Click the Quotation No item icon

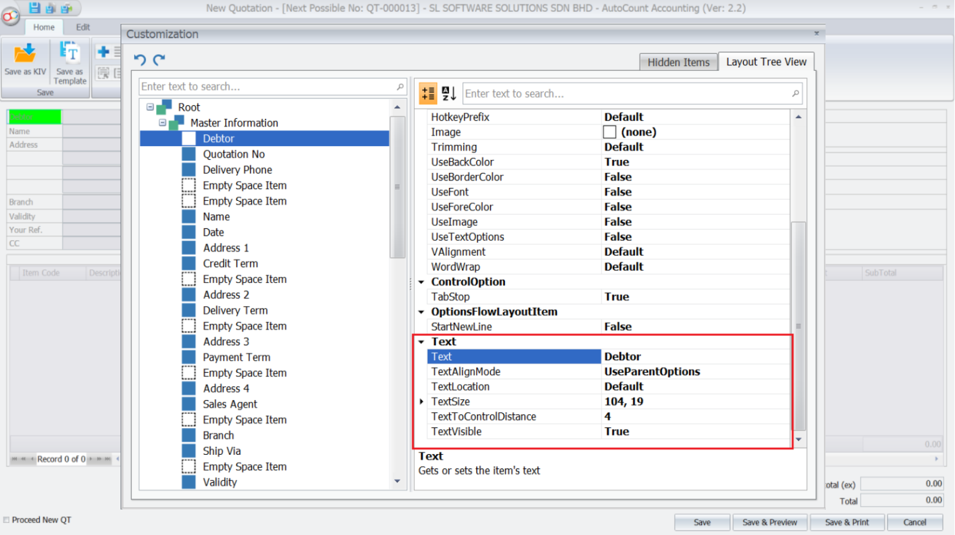pos(188,154)
